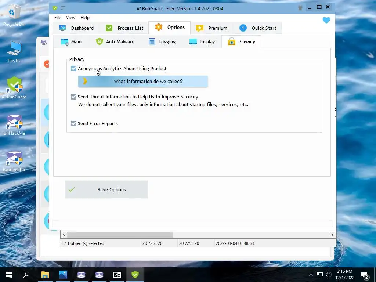The height and width of the screenshot is (282, 376).
Task: Show hidden system tray icons
Action: click(x=311, y=275)
